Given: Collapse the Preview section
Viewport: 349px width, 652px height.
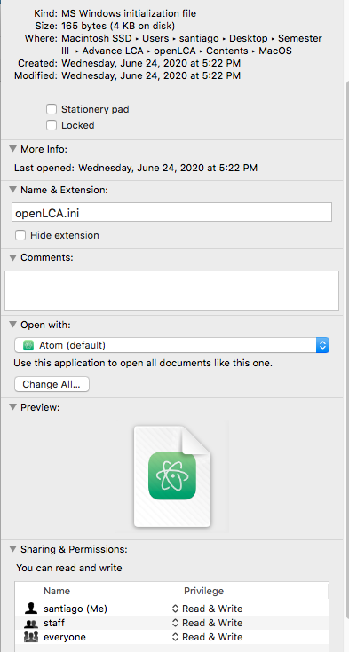Looking at the screenshot, I should (13, 407).
